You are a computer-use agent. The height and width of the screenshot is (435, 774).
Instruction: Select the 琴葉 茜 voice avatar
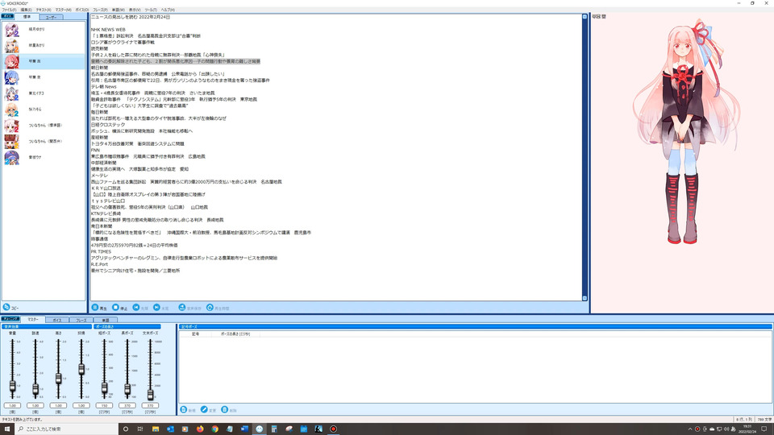[11, 62]
